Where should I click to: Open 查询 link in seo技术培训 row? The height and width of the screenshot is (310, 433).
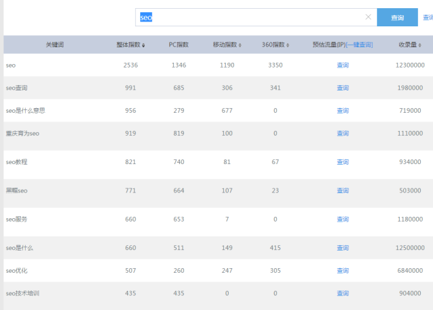coord(343,294)
